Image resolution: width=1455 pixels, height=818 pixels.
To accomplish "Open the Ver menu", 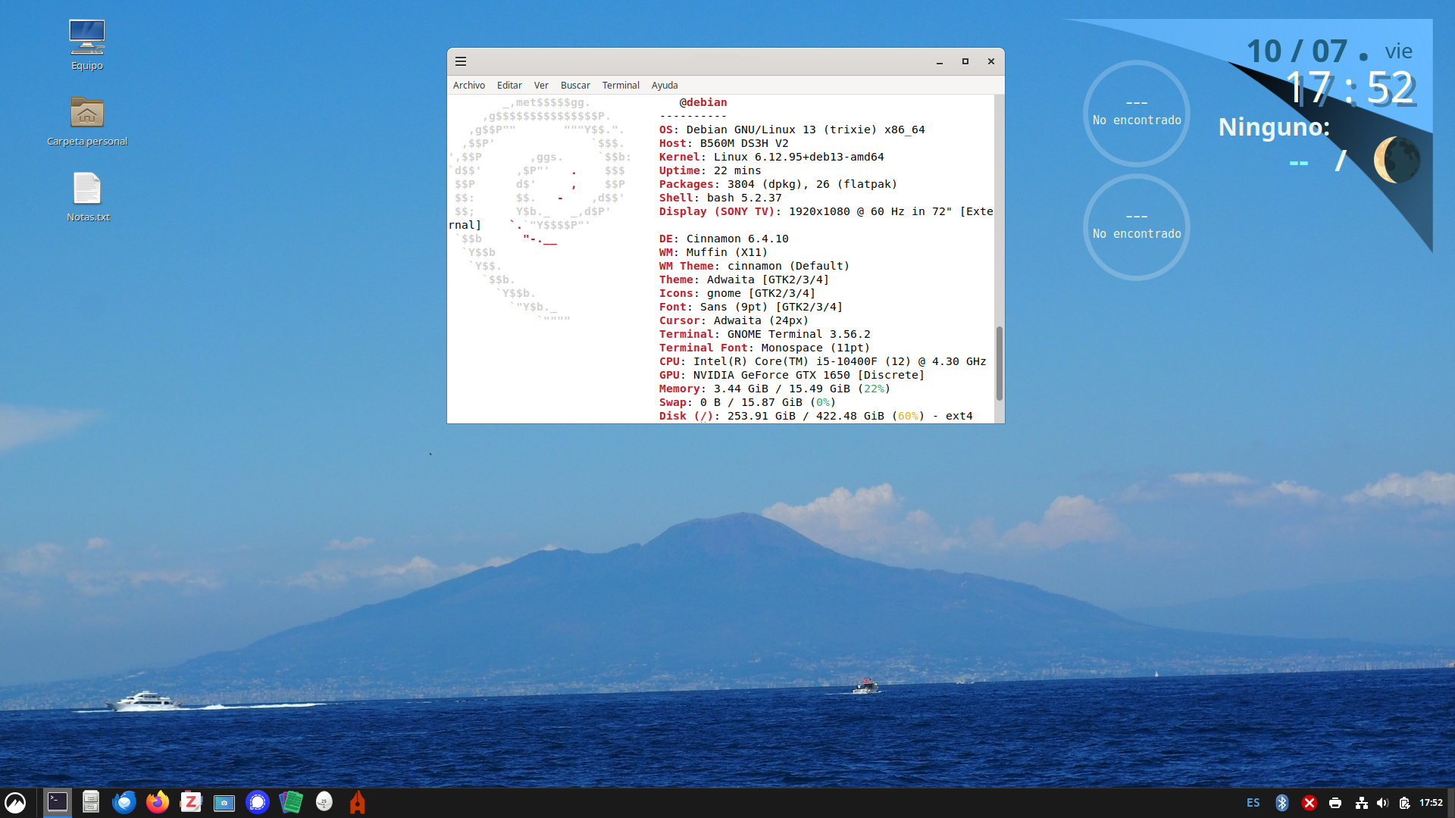I will 541,86.
